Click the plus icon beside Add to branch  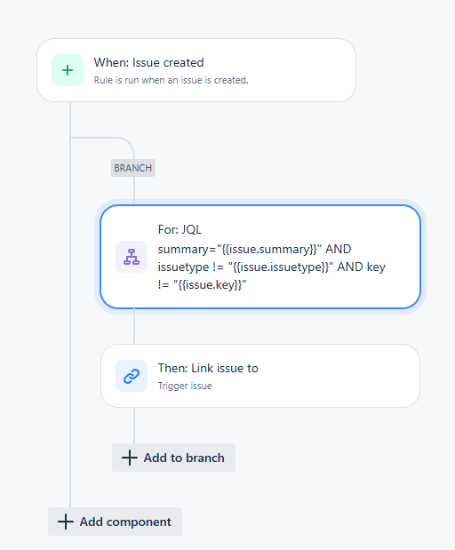[130, 458]
